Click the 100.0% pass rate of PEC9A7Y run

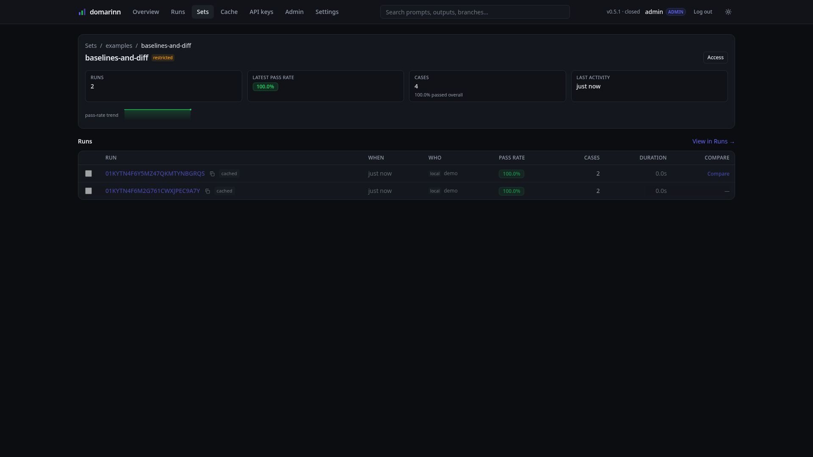[511, 191]
